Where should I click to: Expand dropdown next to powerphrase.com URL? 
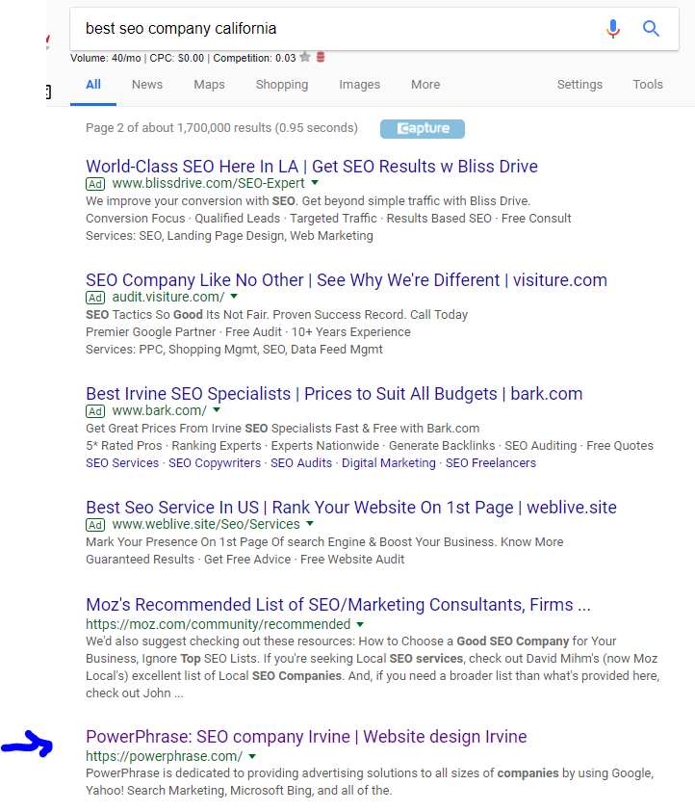pyautogui.click(x=252, y=756)
